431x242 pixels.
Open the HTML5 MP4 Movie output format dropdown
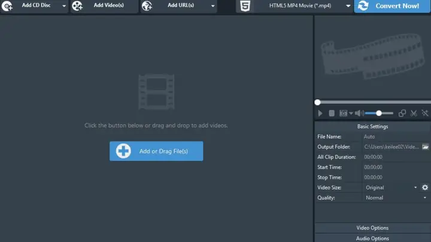click(348, 6)
